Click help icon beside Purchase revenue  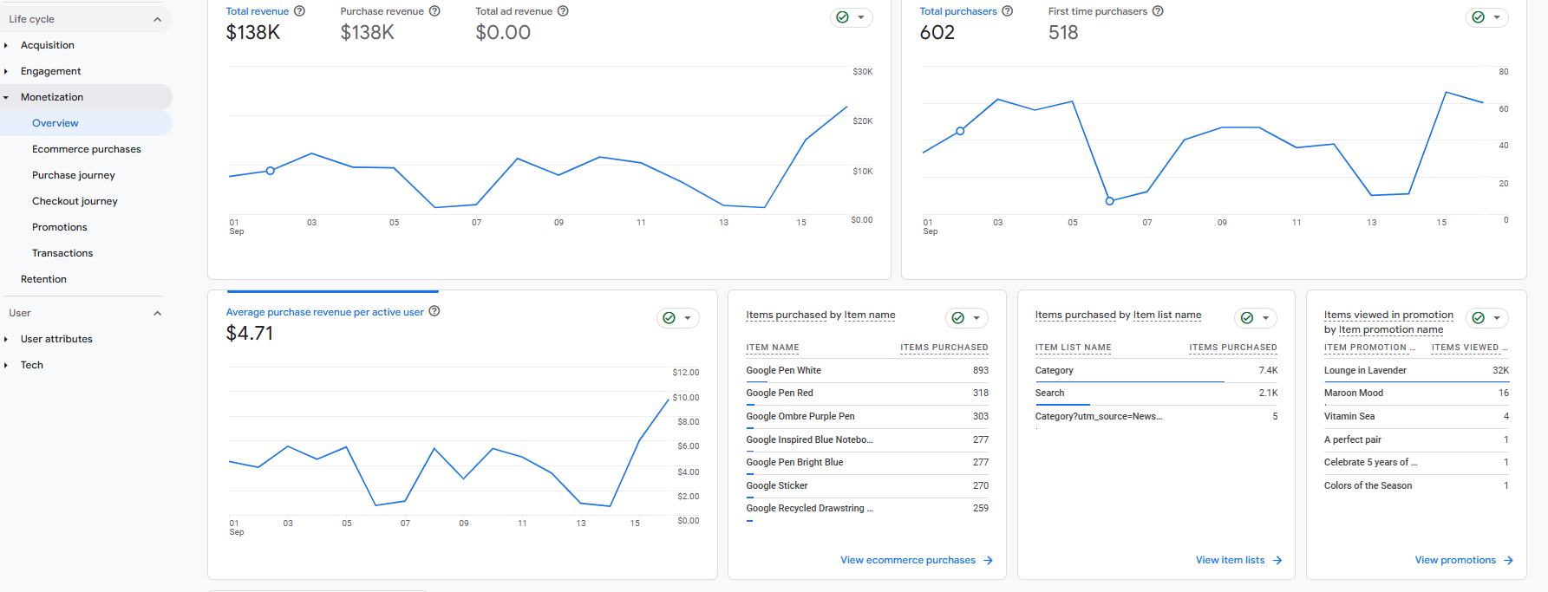tap(434, 11)
